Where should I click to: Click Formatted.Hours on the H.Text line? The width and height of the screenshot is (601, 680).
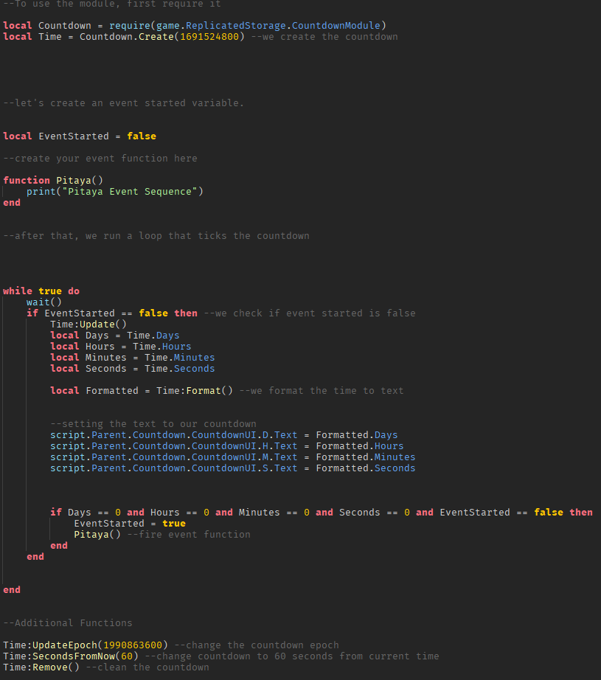tap(360, 445)
